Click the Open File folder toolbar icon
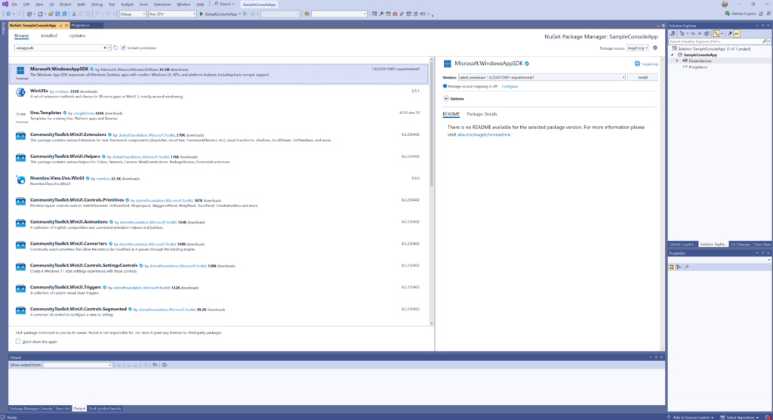Screen dimensions: 773x420 click(x=51, y=14)
